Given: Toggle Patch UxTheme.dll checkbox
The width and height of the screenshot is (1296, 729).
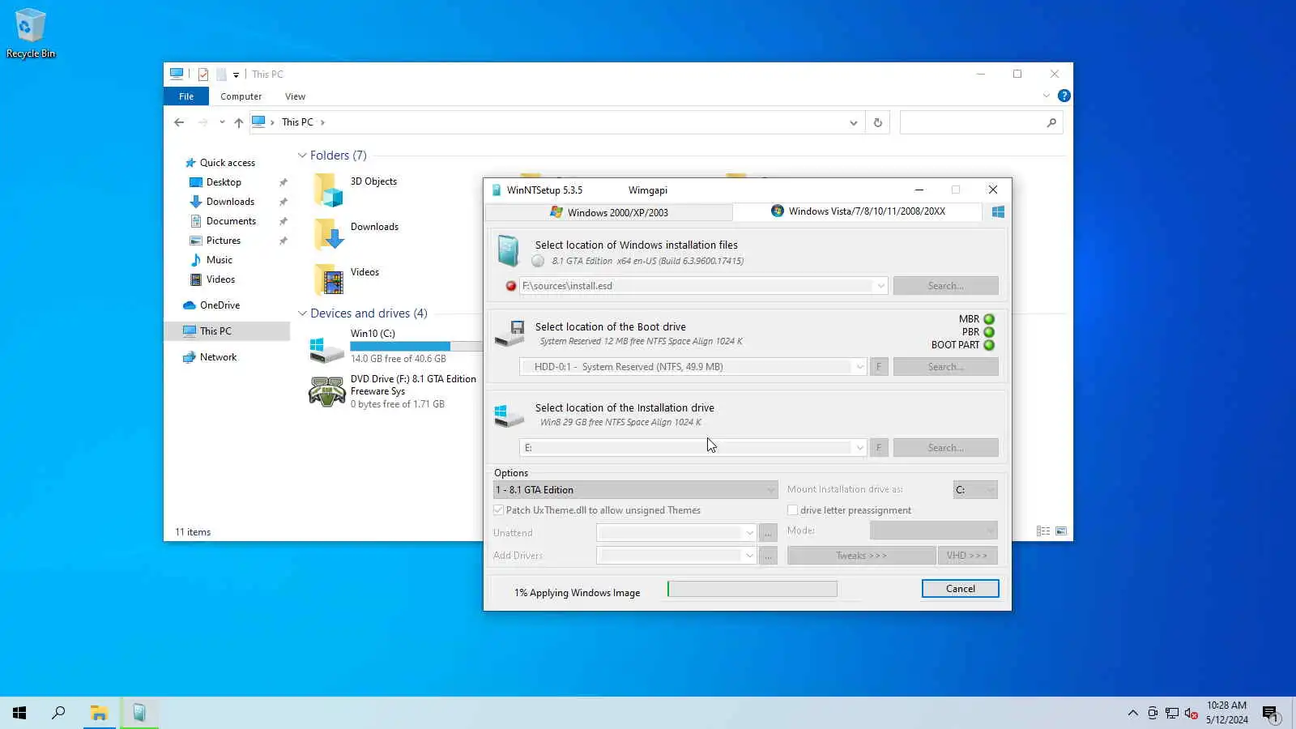Looking at the screenshot, I should pos(499,510).
